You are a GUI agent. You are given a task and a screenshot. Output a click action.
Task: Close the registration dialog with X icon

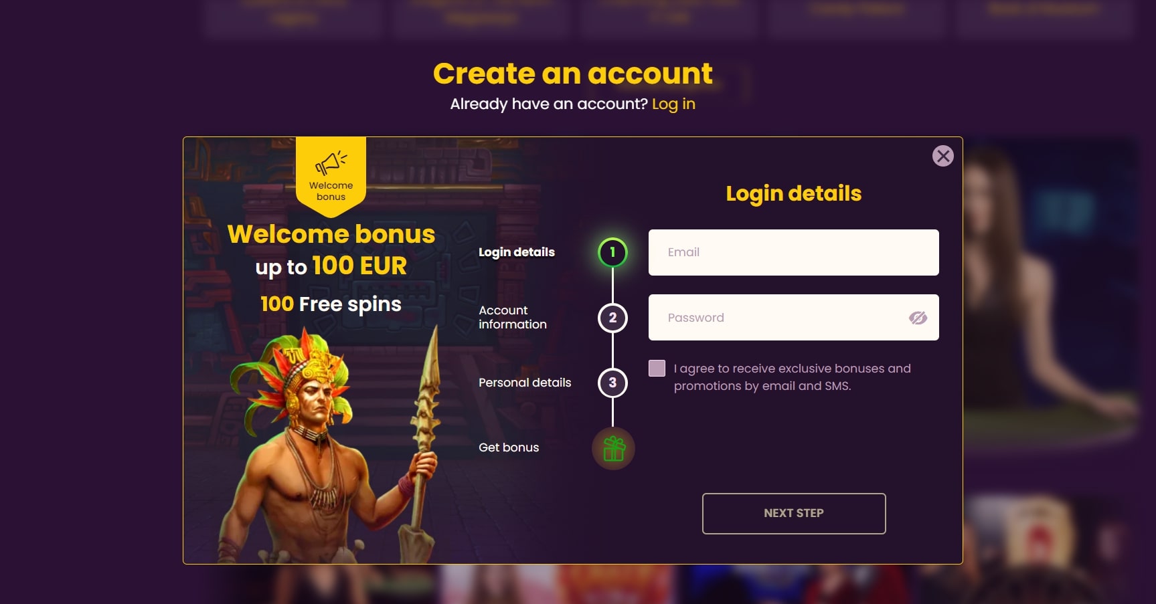[x=942, y=156]
